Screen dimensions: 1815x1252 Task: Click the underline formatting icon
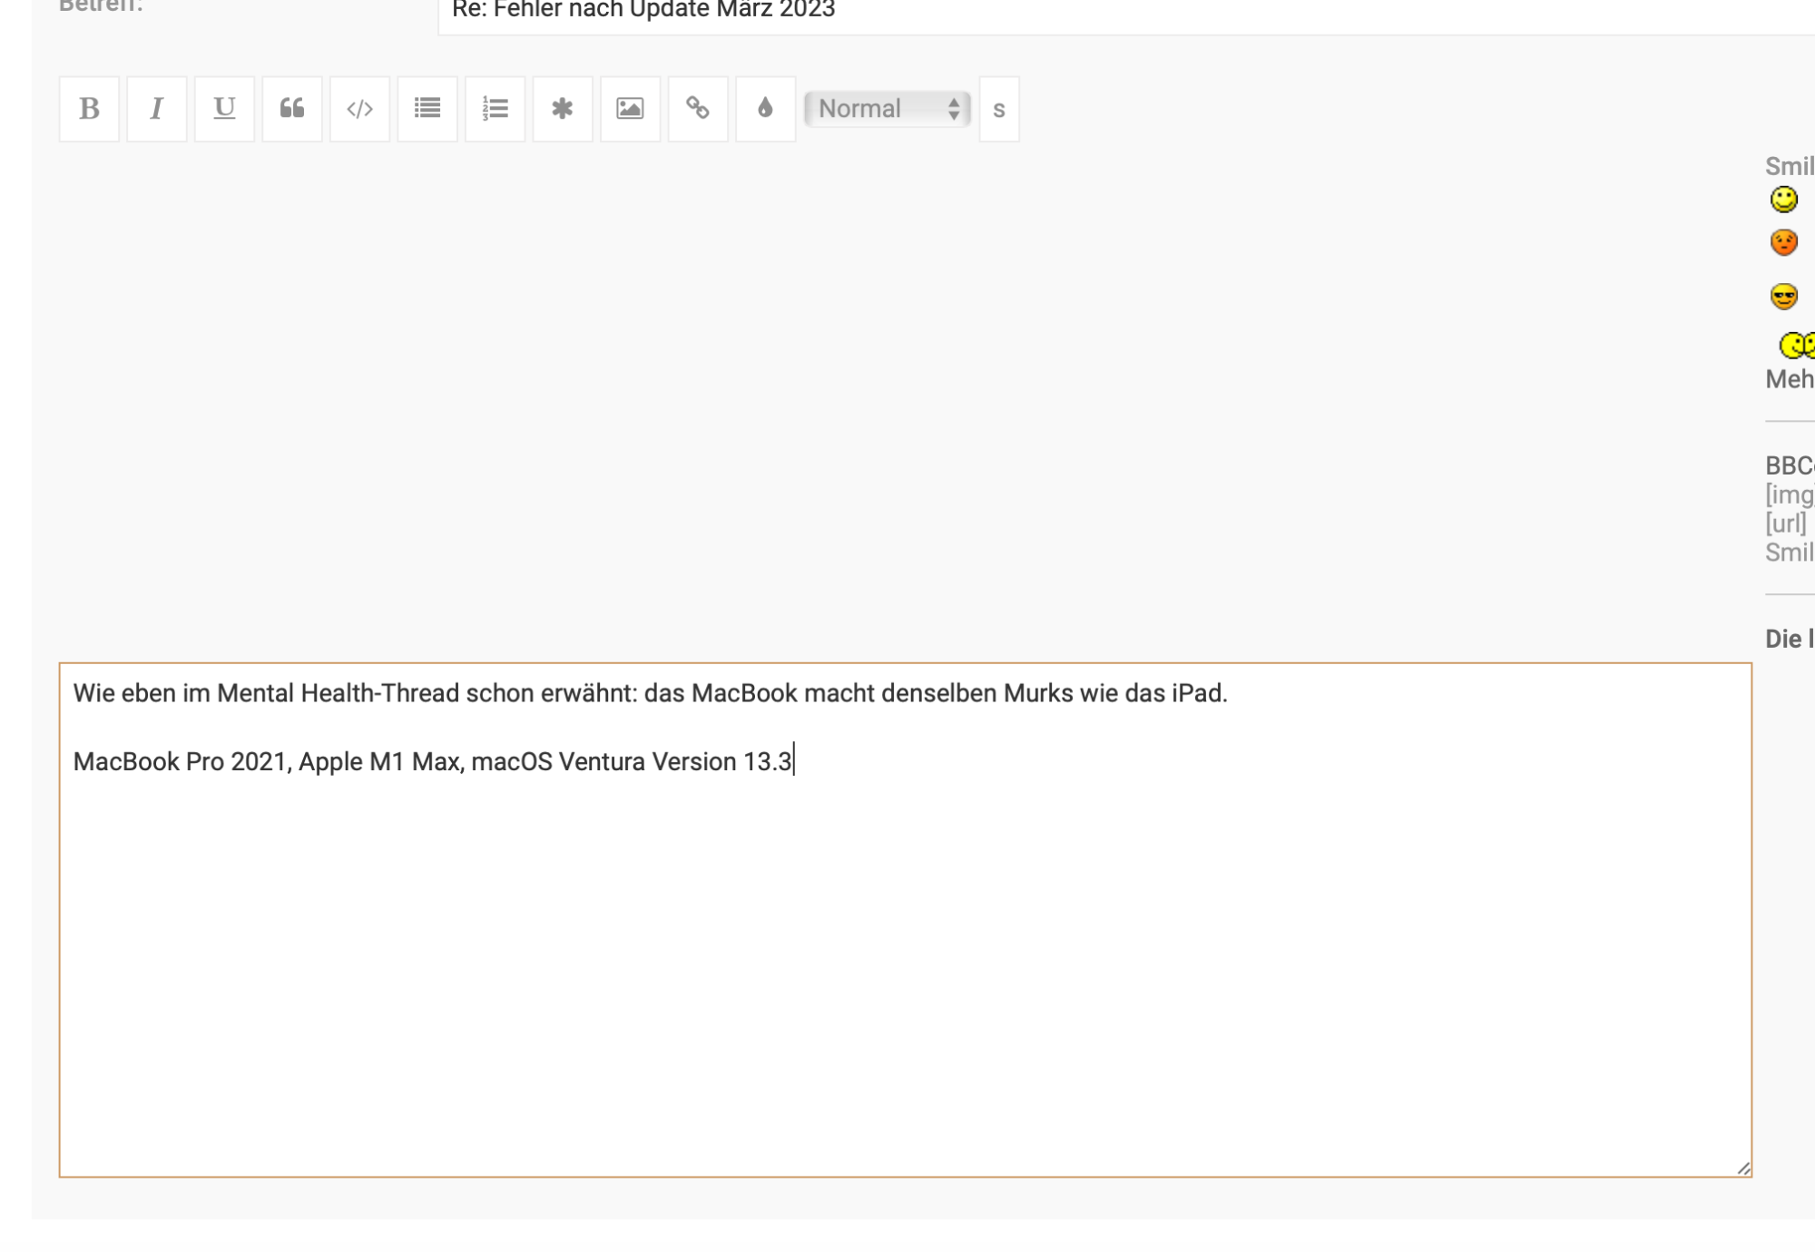pyautogui.click(x=224, y=109)
